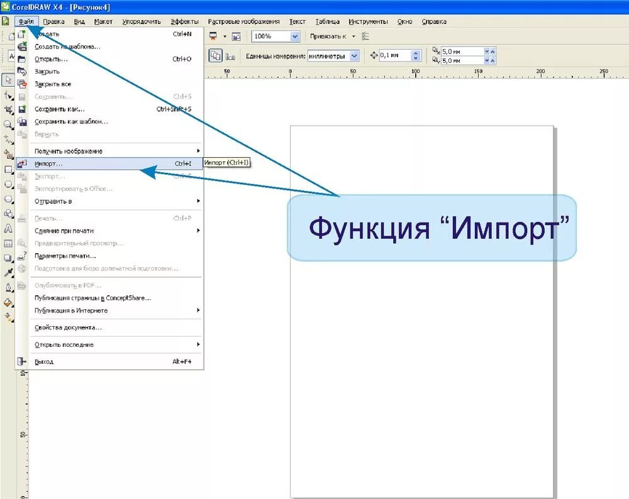Open the Макет menu
629x499 pixels.
pyautogui.click(x=103, y=21)
